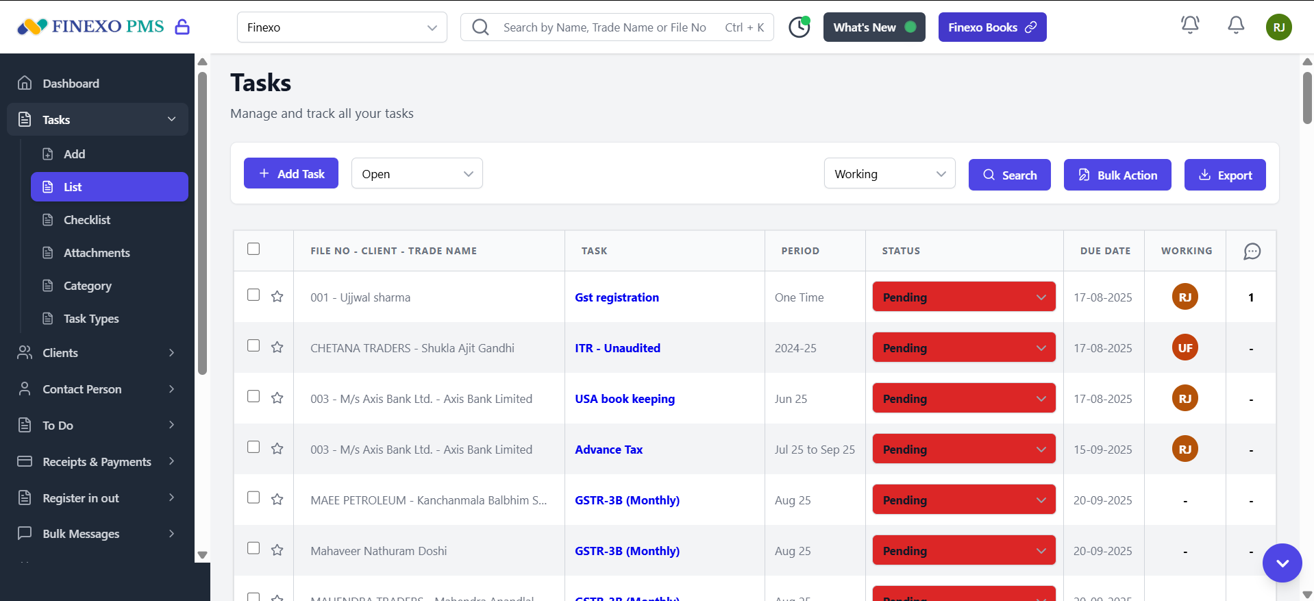This screenshot has width=1314, height=601.
Task: Click the lock icon beside Finexo PMS logo
Action: pos(182,27)
